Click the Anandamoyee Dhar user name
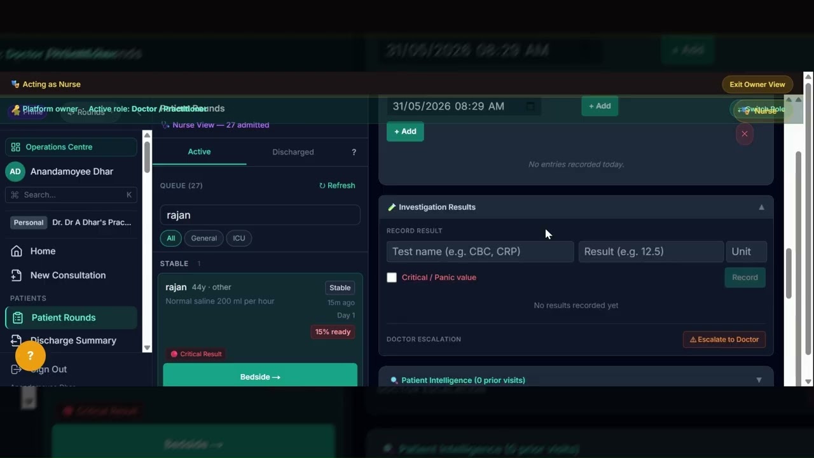This screenshot has width=814, height=458. pyautogui.click(x=72, y=172)
